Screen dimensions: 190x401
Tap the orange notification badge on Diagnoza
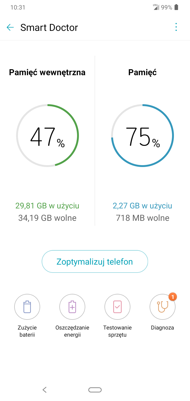173,297
